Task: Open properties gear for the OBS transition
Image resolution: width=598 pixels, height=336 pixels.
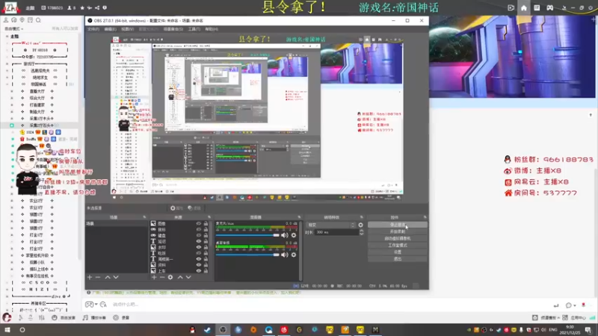Action: 360,225
